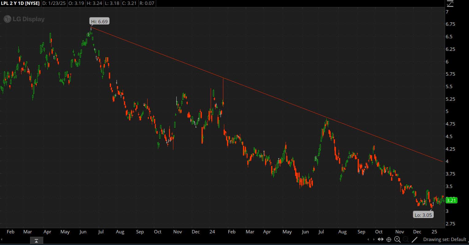Image resolution: width=469 pixels, height=245 pixels.
Task: Click the left-edge scroll arrow at bottom left
Action: [x=2, y=239]
